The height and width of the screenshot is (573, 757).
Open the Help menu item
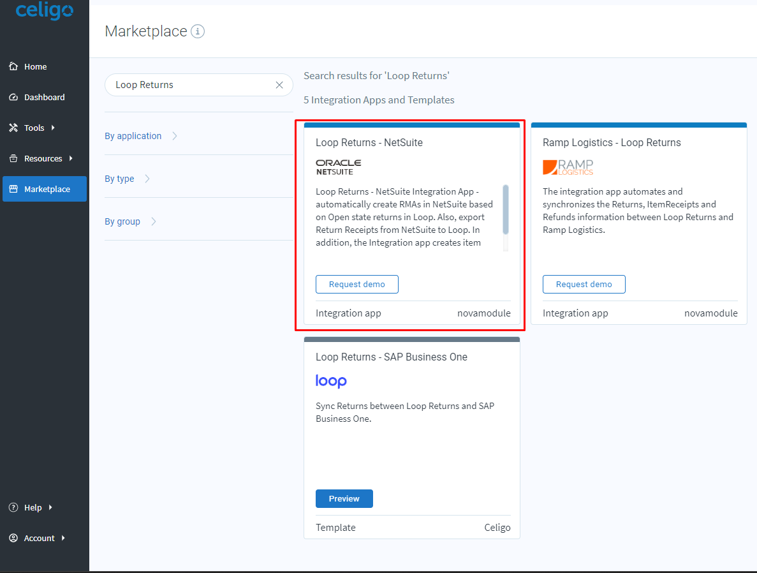45,507
